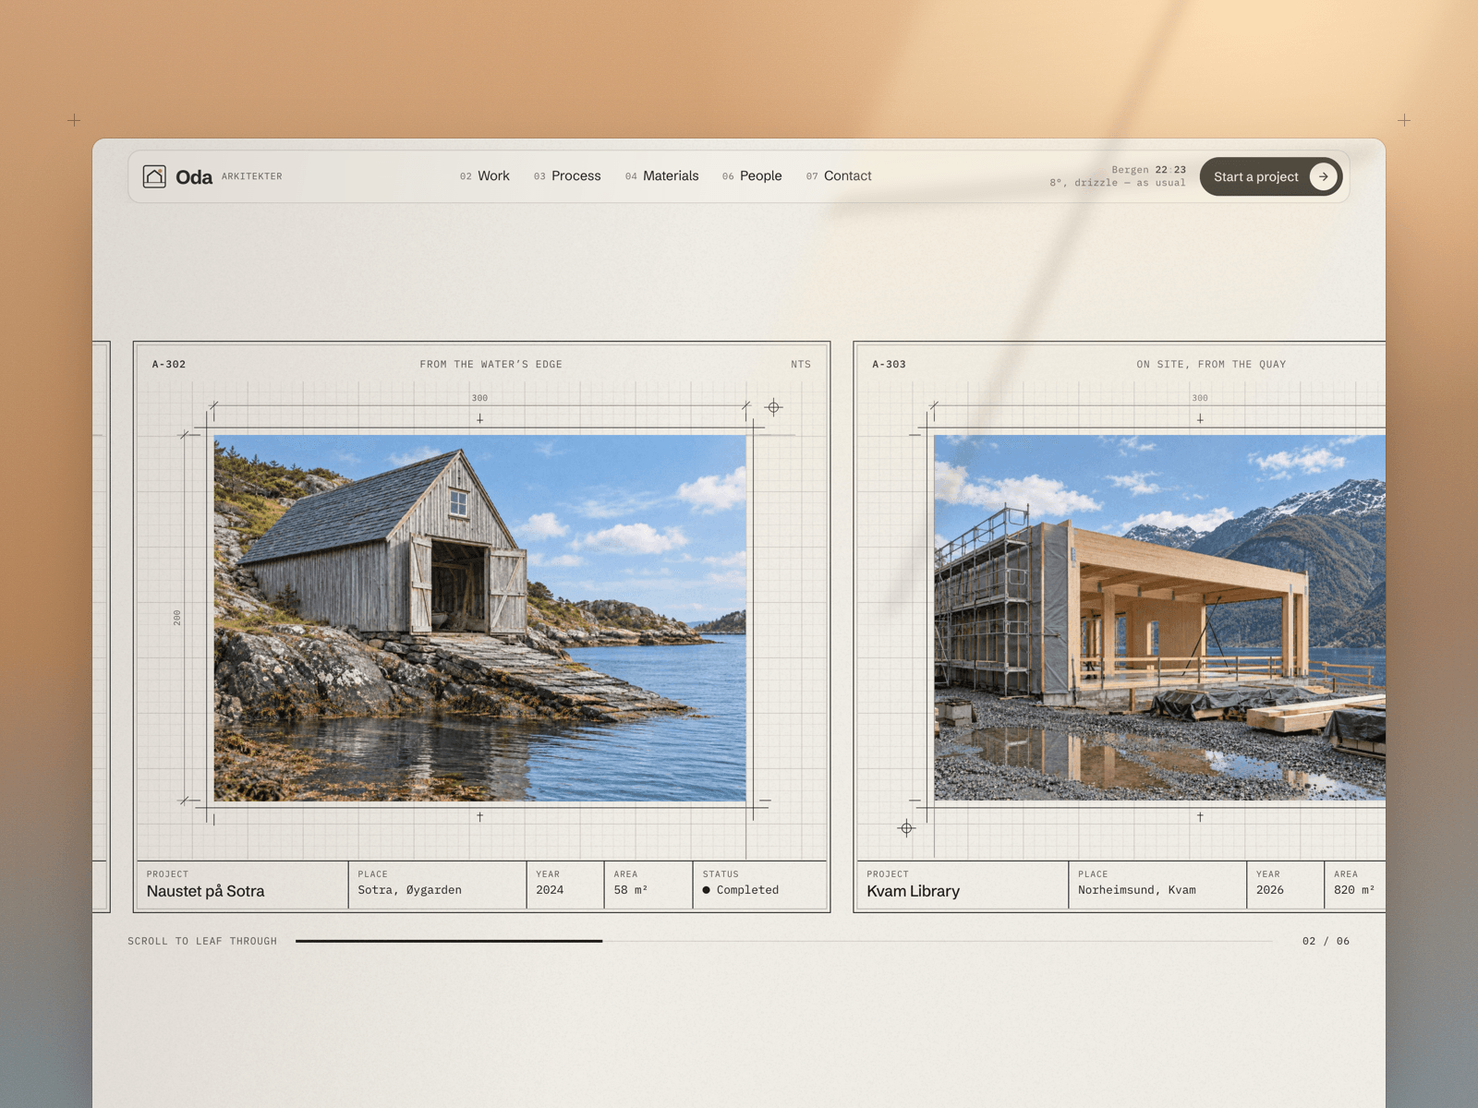Viewport: 1478px width, 1108px height.
Task: Click the Scroll to leaf through label
Action: point(202,941)
